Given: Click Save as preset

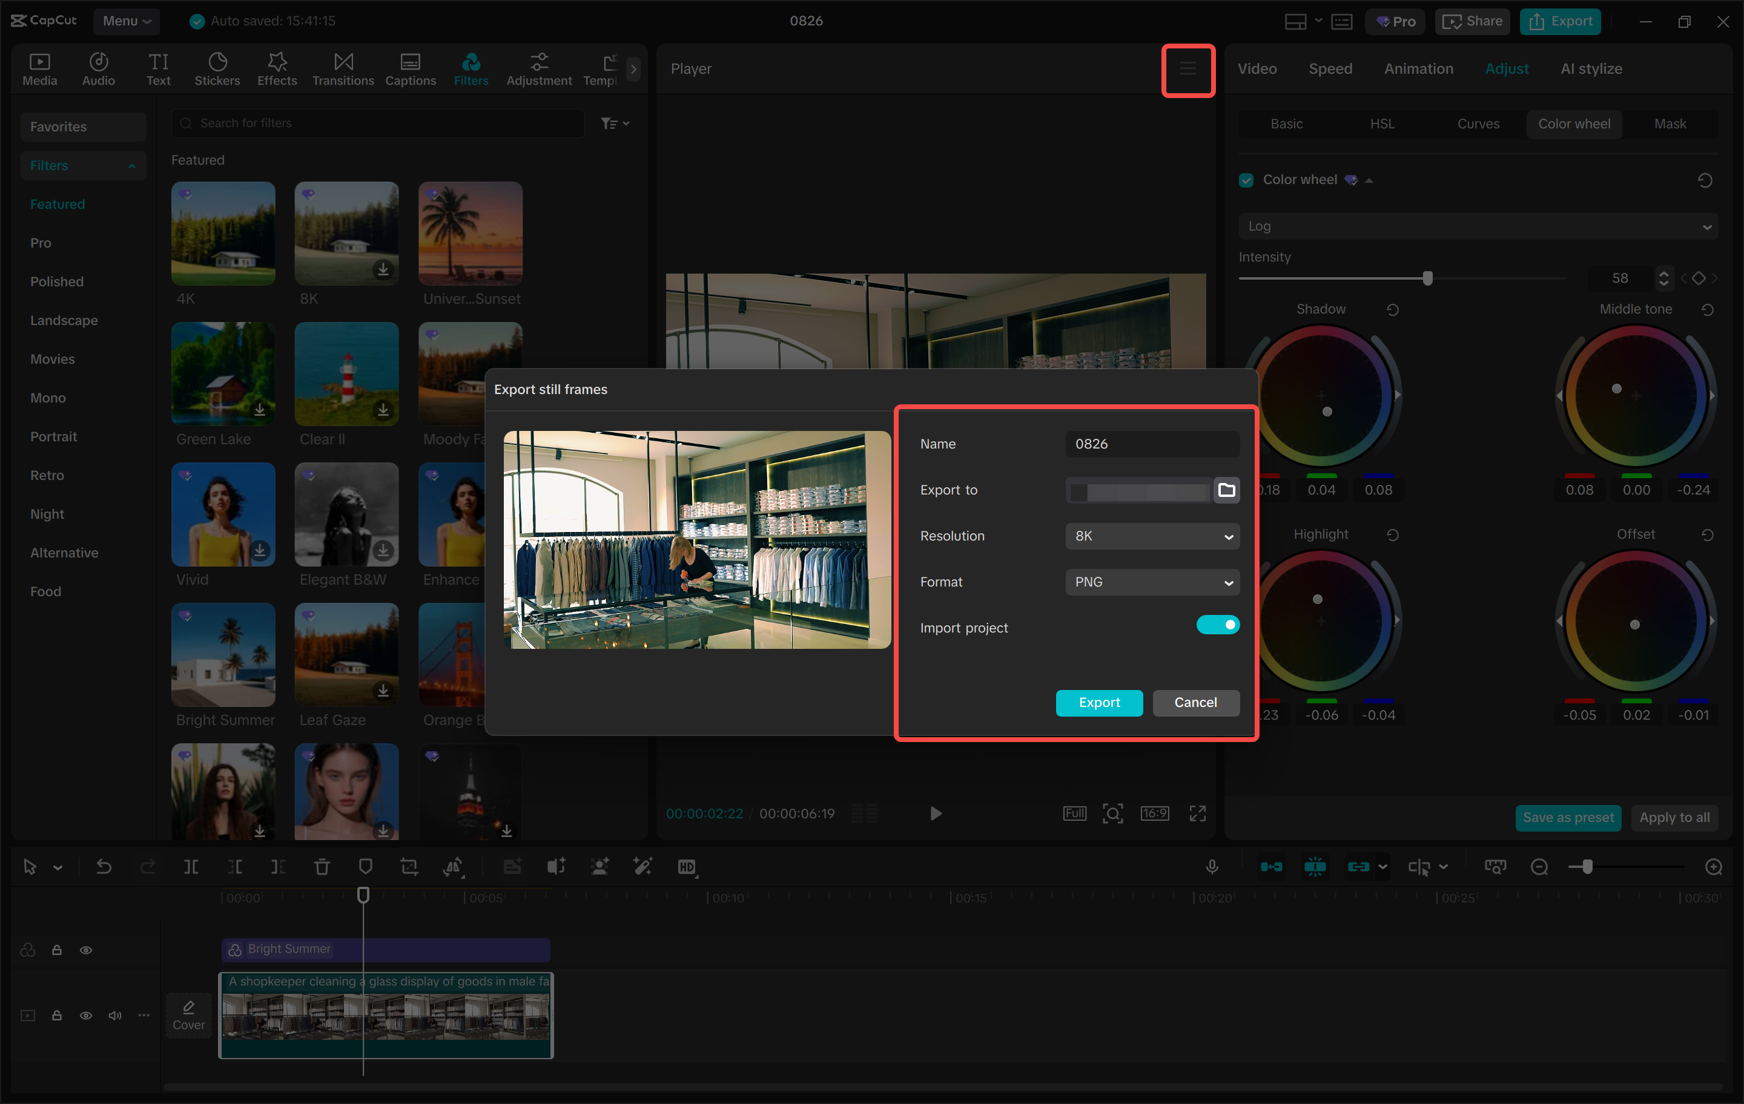Looking at the screenshot, I should [1568, 817].
